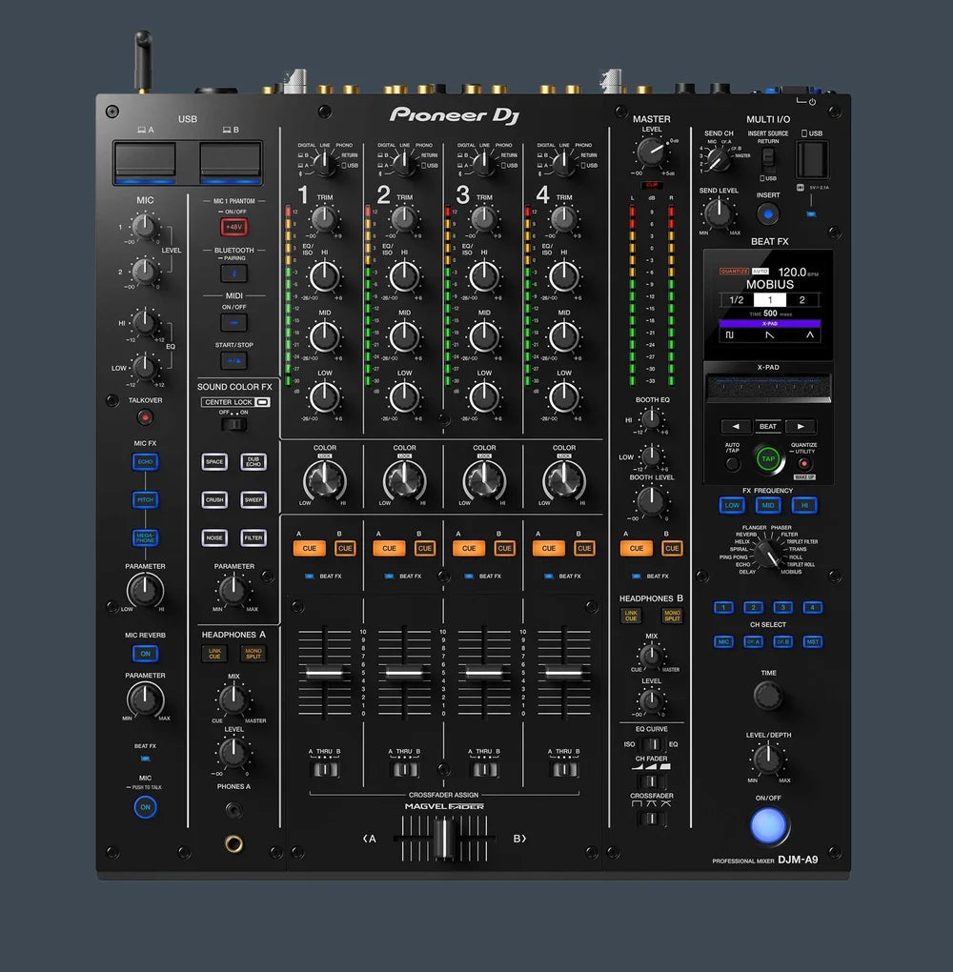Select the FILTER sound color effect
This screenshot has height=972, width=953.
tap(253, 537)
